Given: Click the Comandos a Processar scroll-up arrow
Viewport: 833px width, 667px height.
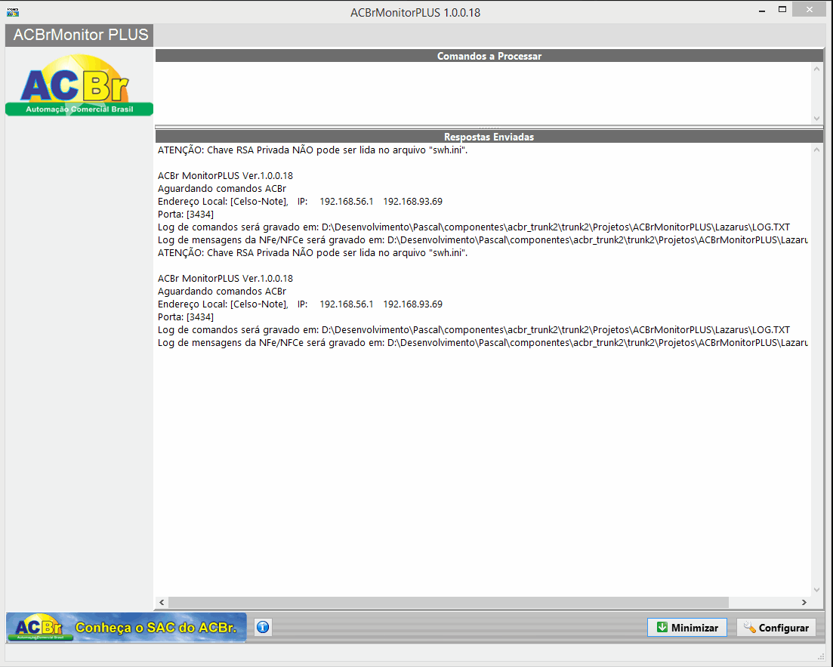Looking at the screenshot, I should coord(816,69).
